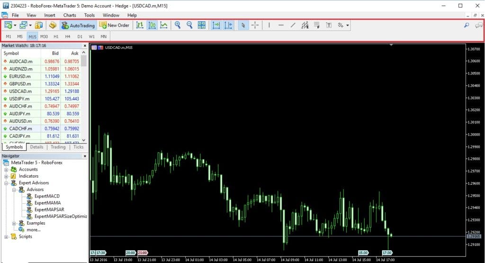Select the Fibonacci retracement tool
Screen dimensions: 485x263
point(317,26)
